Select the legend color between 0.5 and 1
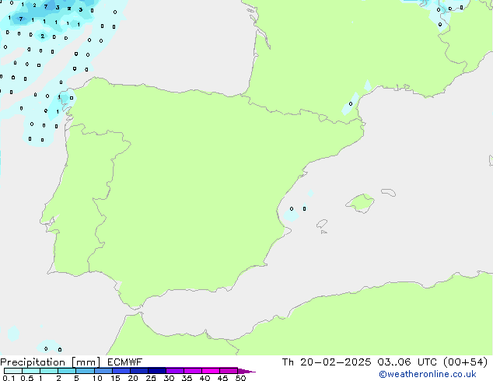The width and height of the screenshot is (493, 381). [x=31, y=371]
